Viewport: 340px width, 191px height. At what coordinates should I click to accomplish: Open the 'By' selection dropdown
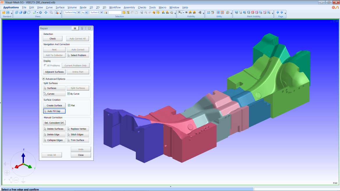click(x=86, y=12)
